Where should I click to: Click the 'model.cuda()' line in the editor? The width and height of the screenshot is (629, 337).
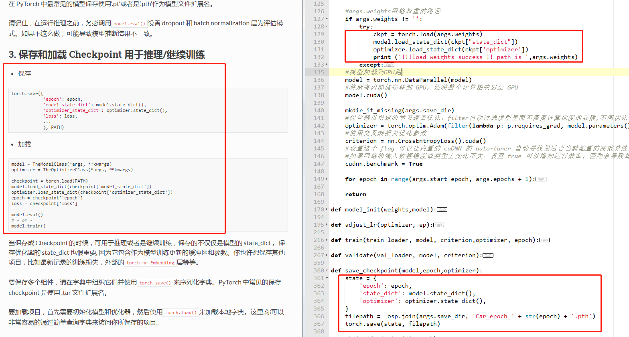366,95
